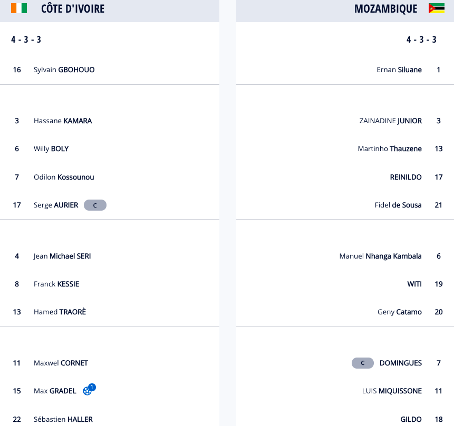Screen dimensions: 454x426
Task: Open Manuel Nhanga Kambala's entry
Action: [380, 256]
